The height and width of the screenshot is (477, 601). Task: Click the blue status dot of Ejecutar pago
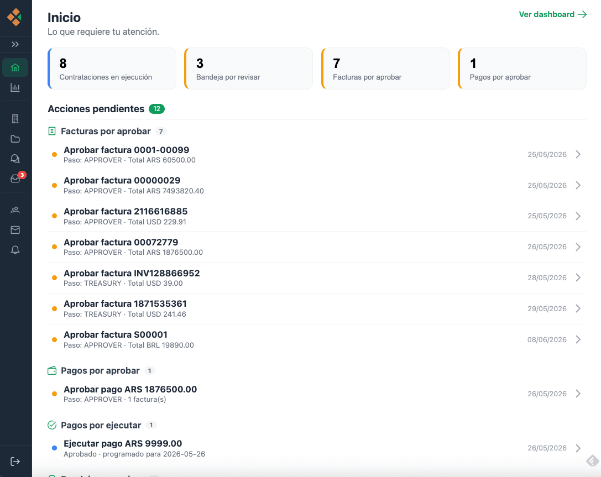pos(54,448)
